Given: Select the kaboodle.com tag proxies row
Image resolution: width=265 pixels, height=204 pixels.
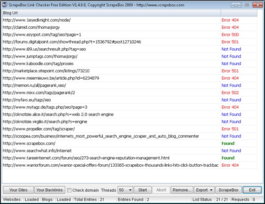Looking at the screenshot, I should [130, 64].
